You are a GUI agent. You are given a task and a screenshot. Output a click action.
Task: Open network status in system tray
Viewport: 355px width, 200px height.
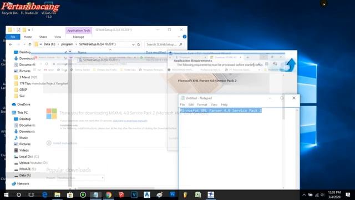pos(317,195)
